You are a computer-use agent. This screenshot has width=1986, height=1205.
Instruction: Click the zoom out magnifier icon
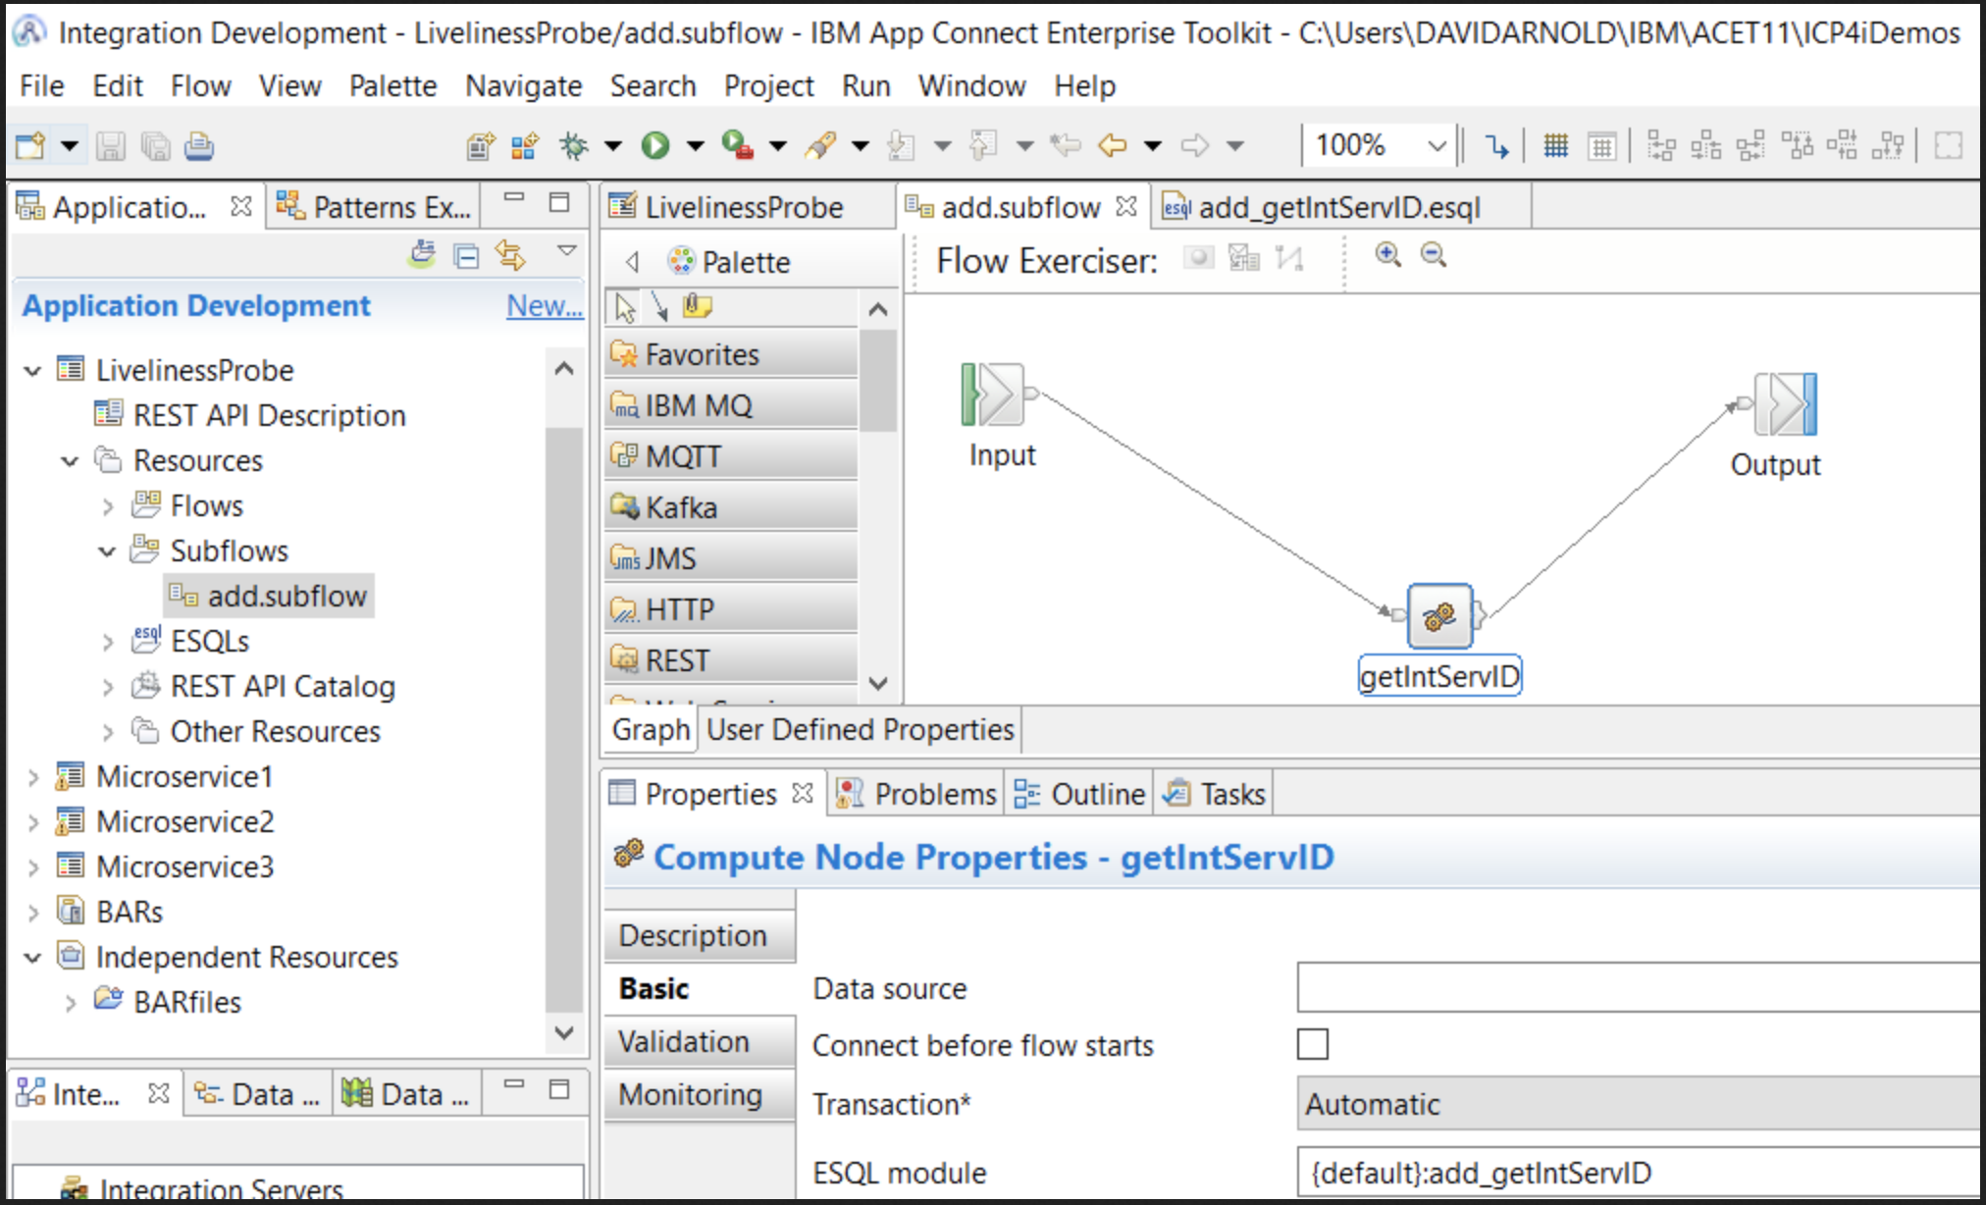(1434, 255)
